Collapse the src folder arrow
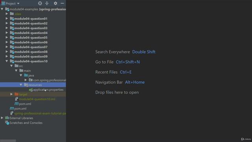The height and width of the screenshot is (142, 252). (11, 66)
